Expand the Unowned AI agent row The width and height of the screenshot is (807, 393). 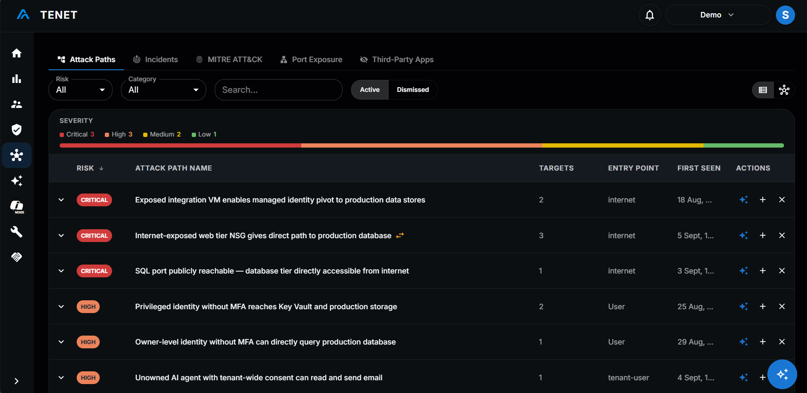coord(61,378)
